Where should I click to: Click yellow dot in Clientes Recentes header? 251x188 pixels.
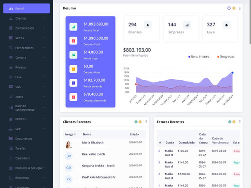tap(140, 122)
